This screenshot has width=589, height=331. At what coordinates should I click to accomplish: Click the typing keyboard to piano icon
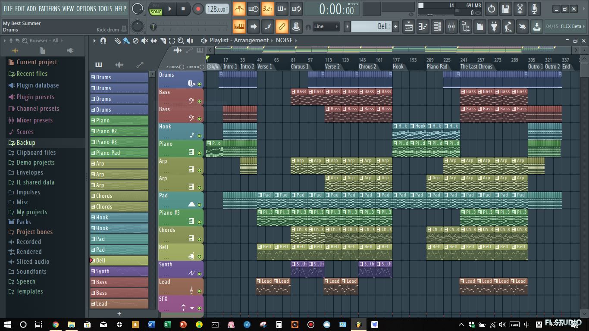click(x=239, y=27)
